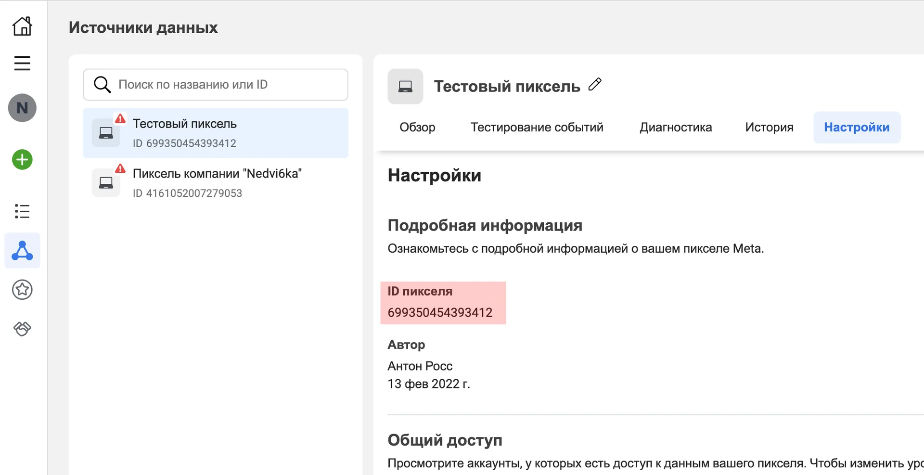Go to the home icon in sidebar

(x=22, y=26)
